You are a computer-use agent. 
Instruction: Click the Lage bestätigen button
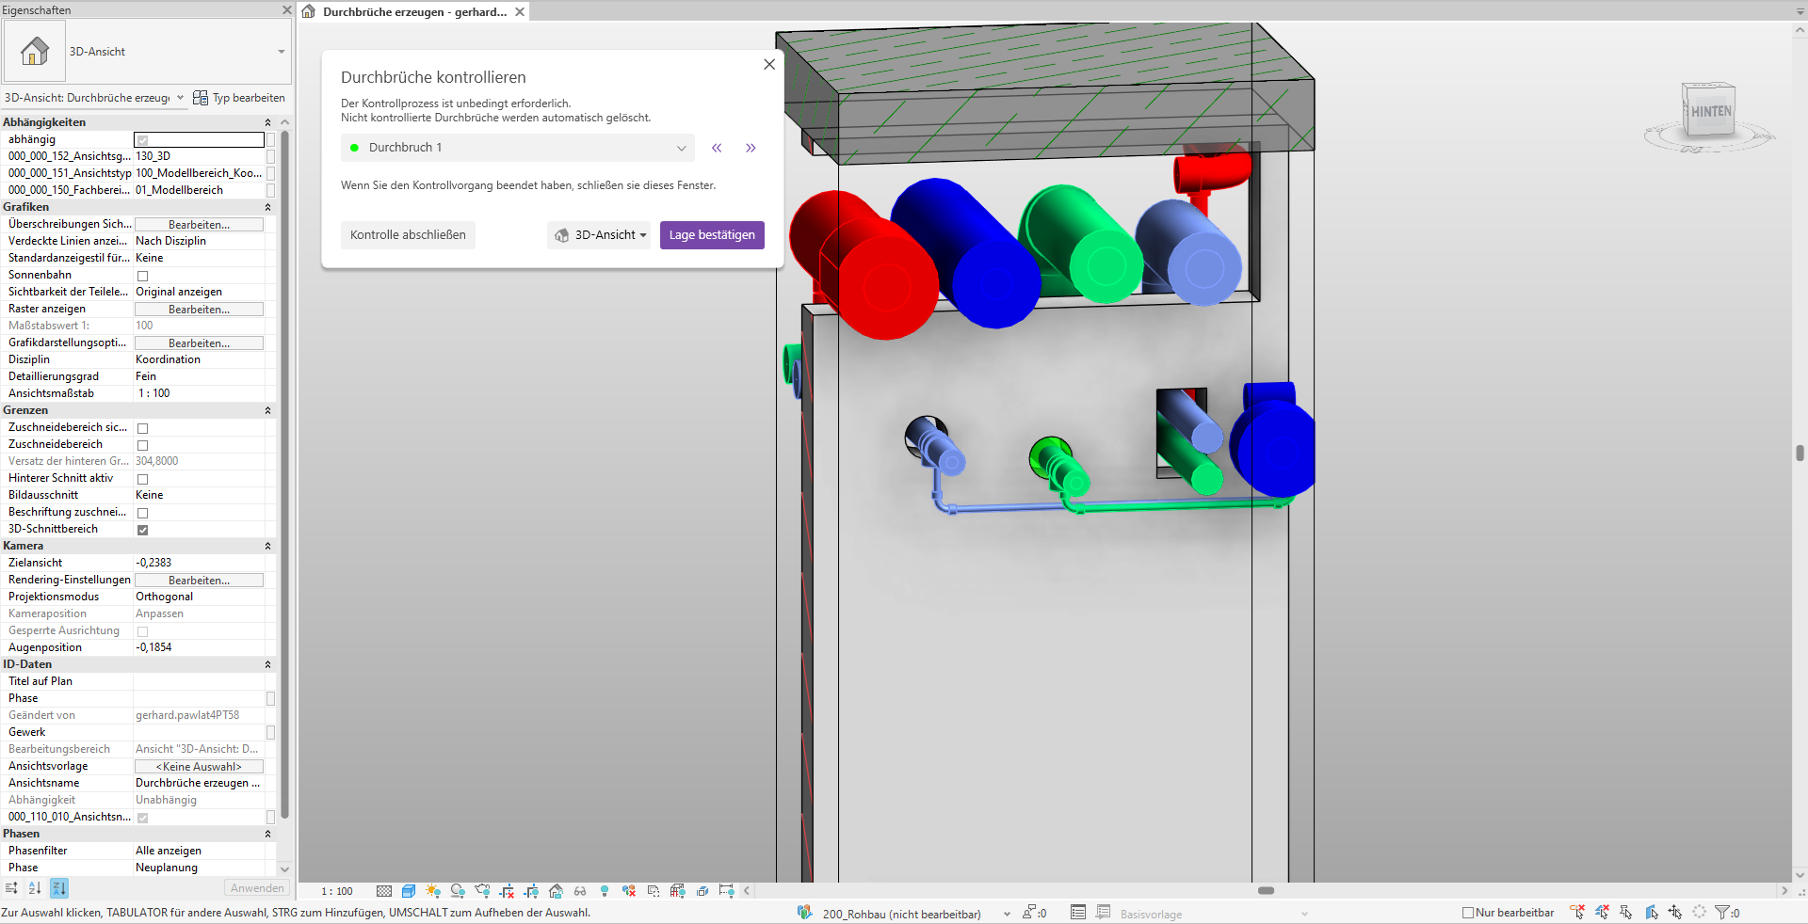[712, 235]
